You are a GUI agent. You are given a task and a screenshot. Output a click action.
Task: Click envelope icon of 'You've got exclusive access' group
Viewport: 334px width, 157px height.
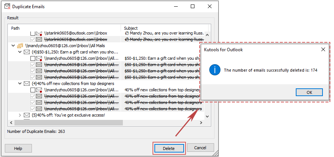tap(26, 115)
